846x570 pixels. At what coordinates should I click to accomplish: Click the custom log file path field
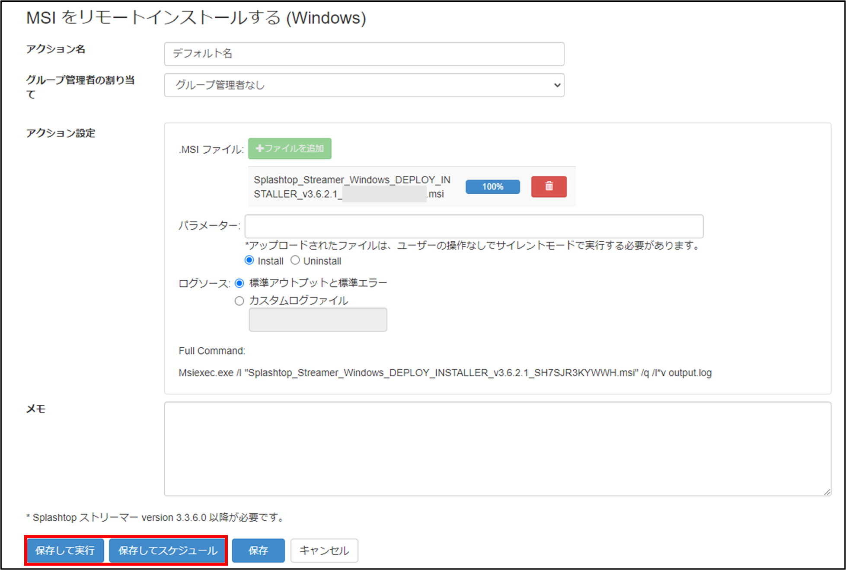tap(318, 320)
